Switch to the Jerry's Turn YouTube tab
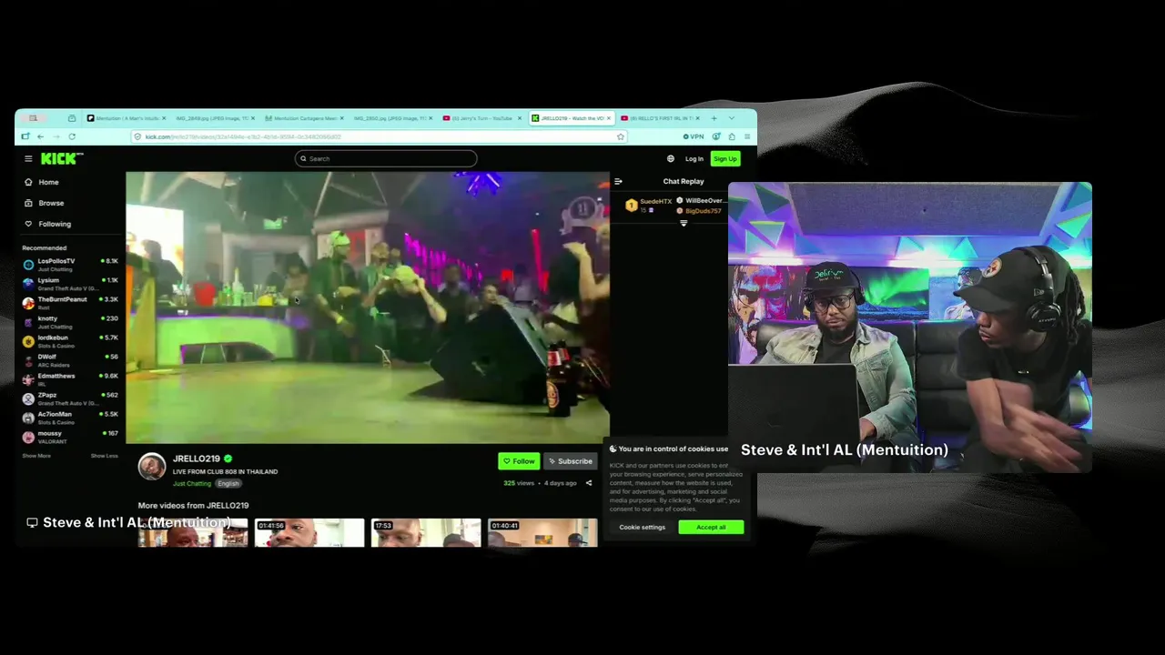 pos(481,118)
